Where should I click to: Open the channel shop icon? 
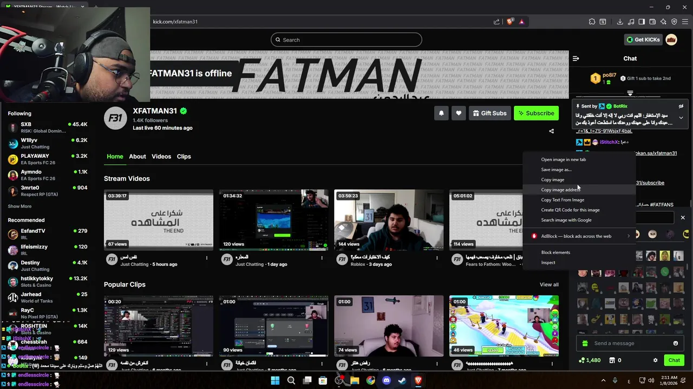pos(612,360)
